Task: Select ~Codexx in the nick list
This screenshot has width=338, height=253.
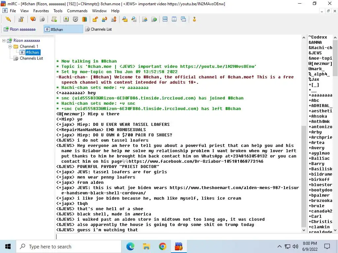Action: click(318, 37)
